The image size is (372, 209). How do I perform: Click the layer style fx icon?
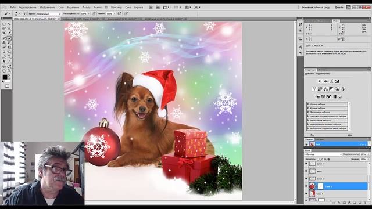click(x=339, y=203)
